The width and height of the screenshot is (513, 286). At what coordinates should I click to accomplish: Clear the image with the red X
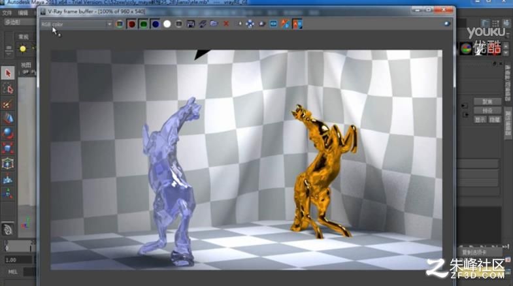coord(226,24)
